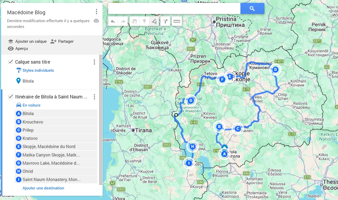Screen dimensions: 338x200
Task: Uncheck the Calque sans titre layer
Action: (x=11, y=62)
